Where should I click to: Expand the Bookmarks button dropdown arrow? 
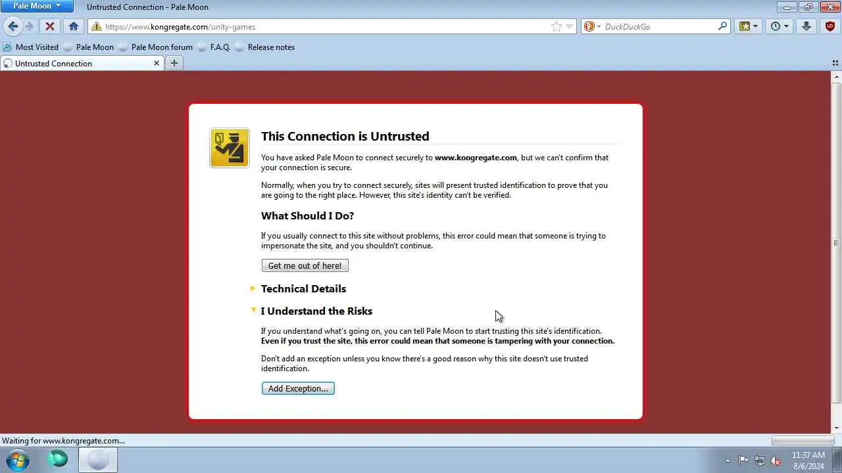[x=755, y=27]
